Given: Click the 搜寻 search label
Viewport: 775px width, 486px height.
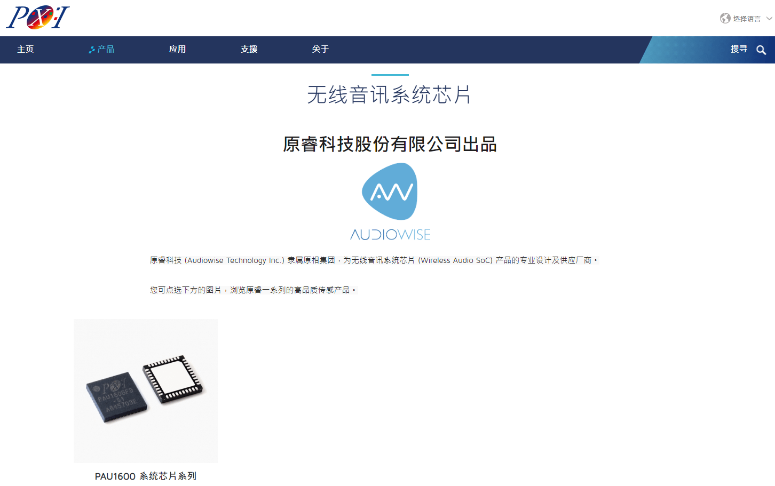Looking at the screenshot, I should click(x=739, y=49).
